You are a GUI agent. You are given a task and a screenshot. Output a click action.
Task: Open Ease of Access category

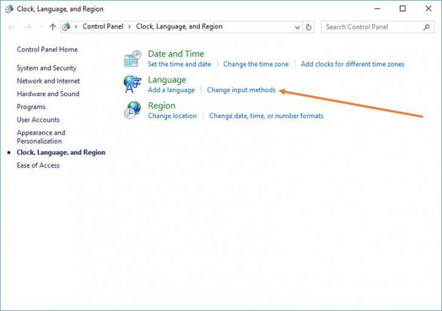pos(38,165)
